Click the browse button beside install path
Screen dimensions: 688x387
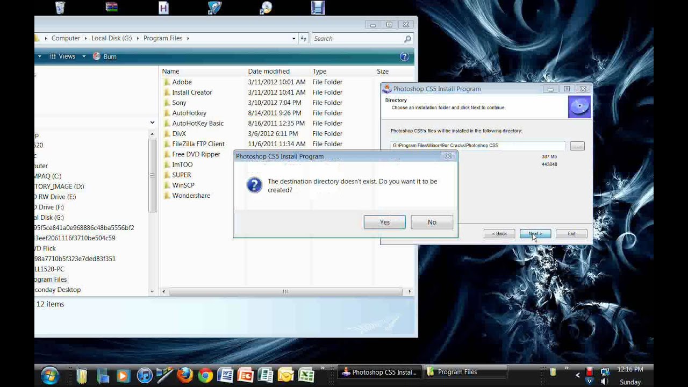pos(577,146)
